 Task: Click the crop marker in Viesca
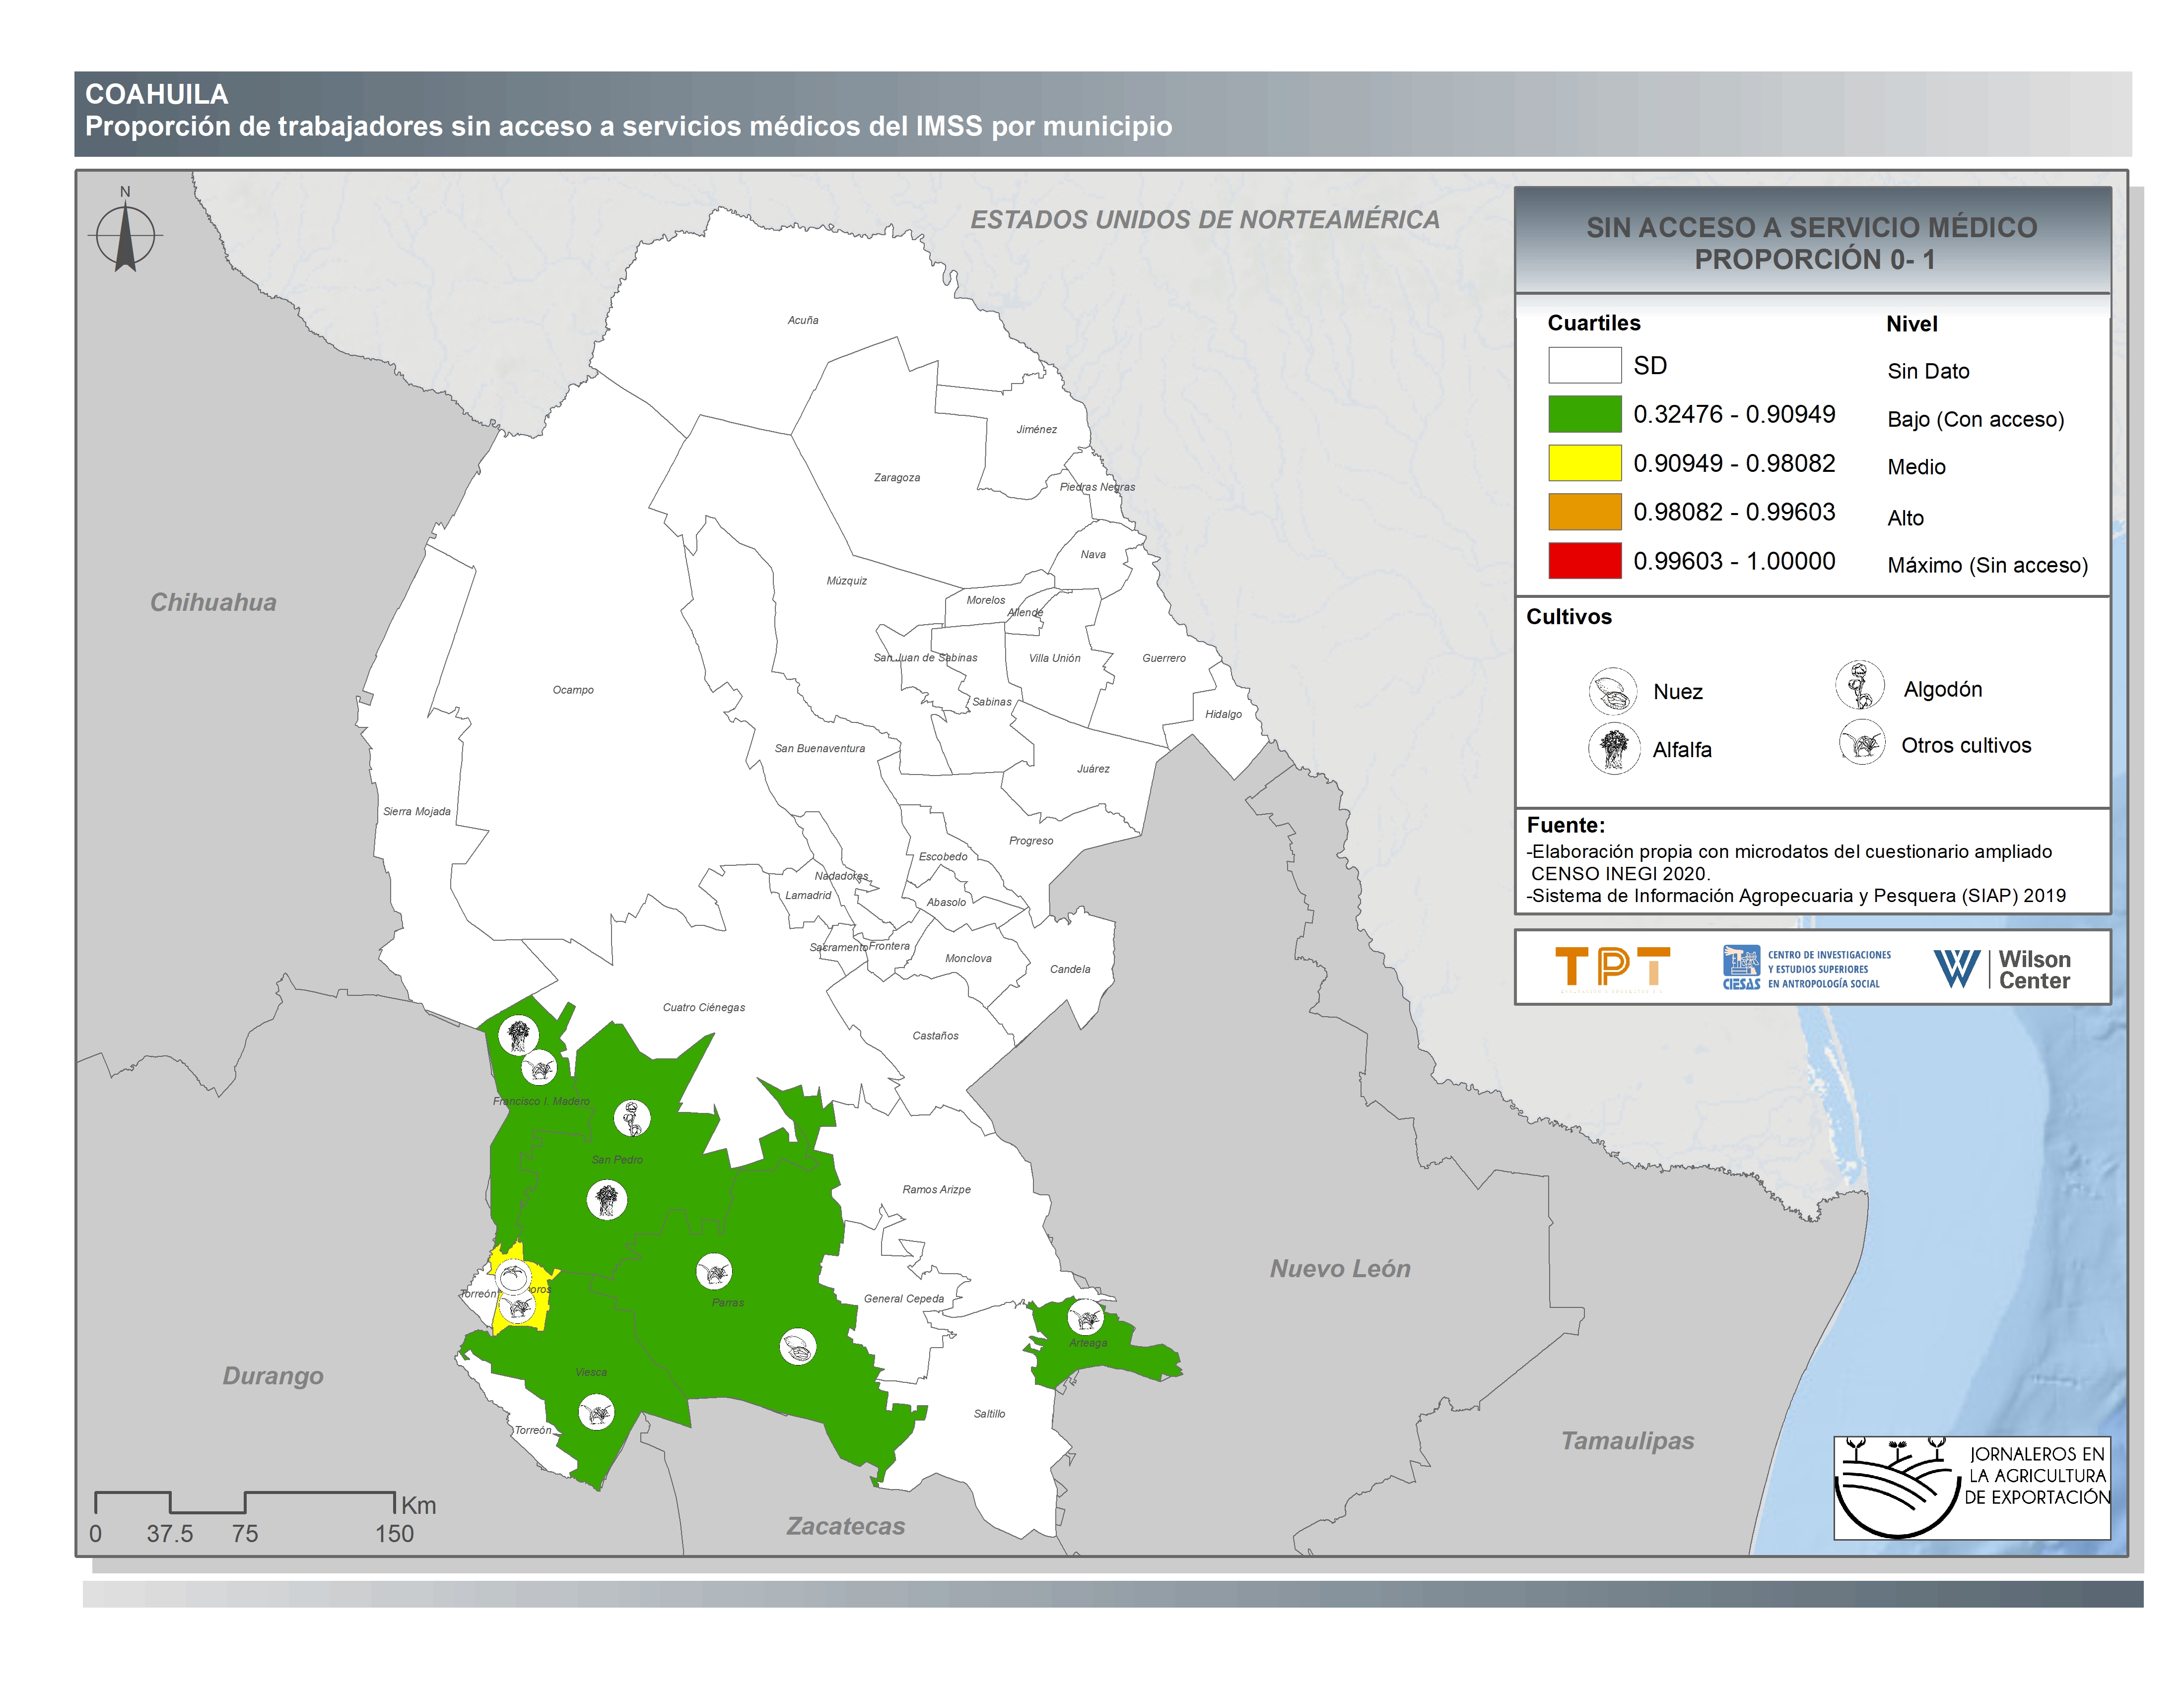tap(596, 1413)
